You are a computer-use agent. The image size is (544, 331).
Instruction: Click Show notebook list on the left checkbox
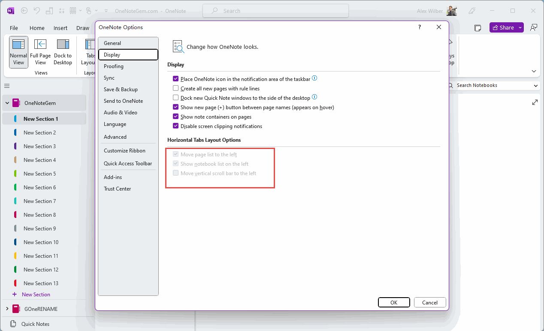175,164
